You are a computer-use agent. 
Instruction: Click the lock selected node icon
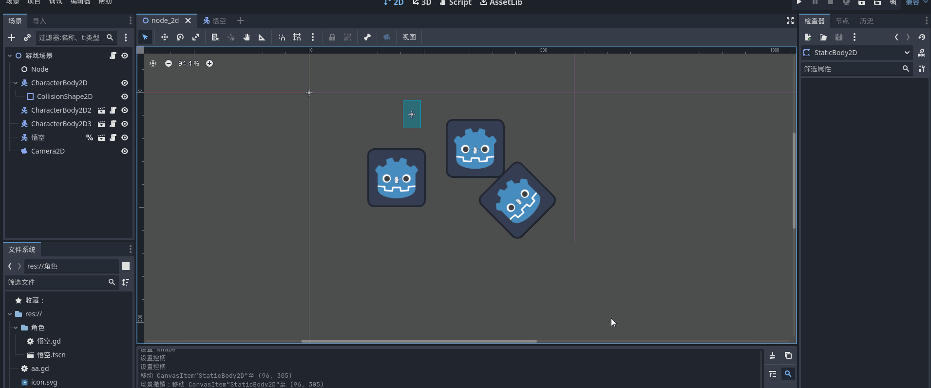[332, 37]
